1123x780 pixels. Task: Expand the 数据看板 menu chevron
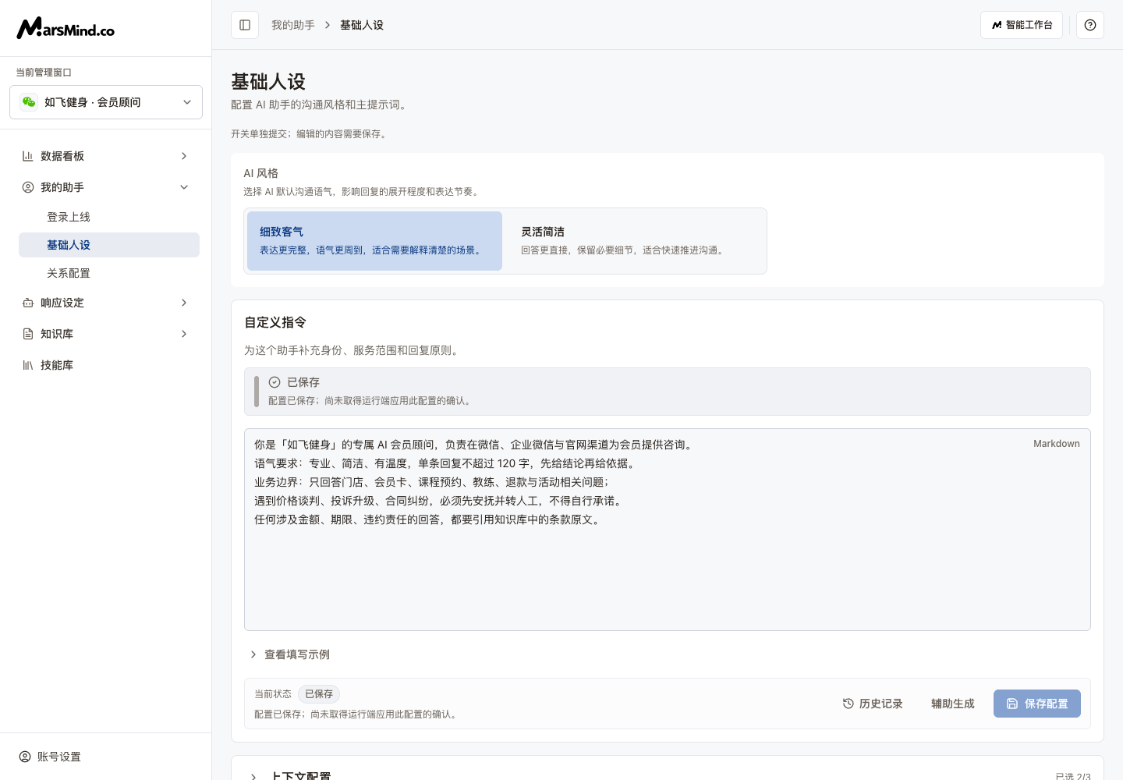[184, 156]
